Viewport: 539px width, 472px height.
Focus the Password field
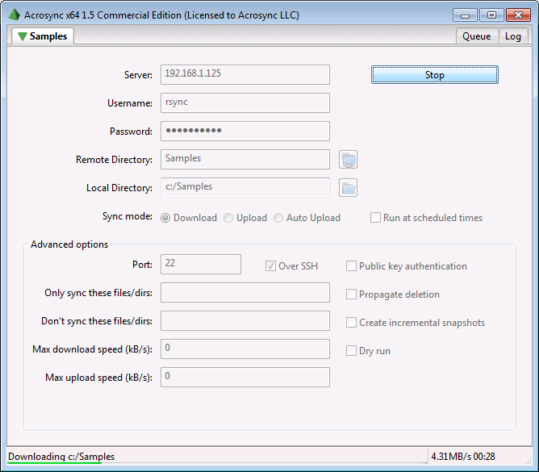[x=245, y=131]
